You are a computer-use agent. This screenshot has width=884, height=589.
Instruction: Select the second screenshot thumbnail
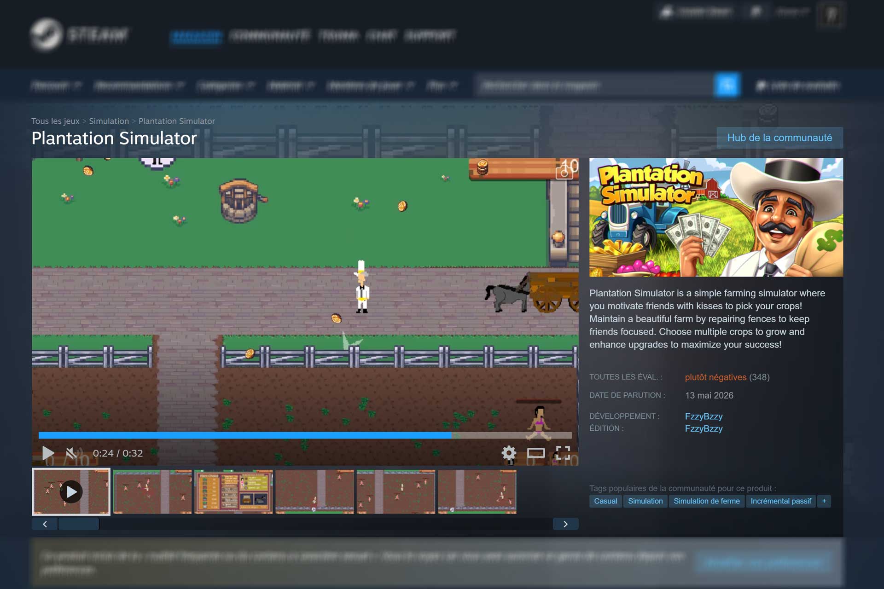click(152, 491)
